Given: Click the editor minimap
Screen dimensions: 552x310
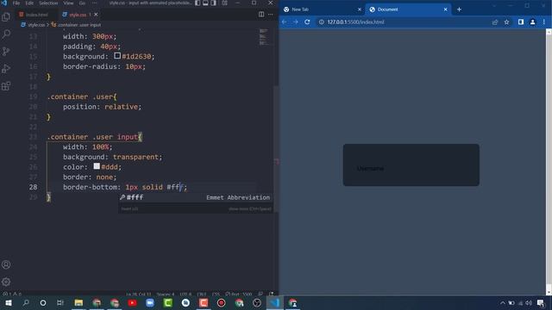Looking at the screenshot, I should [264, 37].
